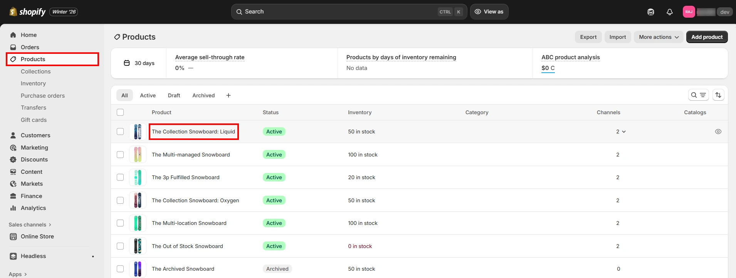Switch to Draft products tab

point(174,95)
